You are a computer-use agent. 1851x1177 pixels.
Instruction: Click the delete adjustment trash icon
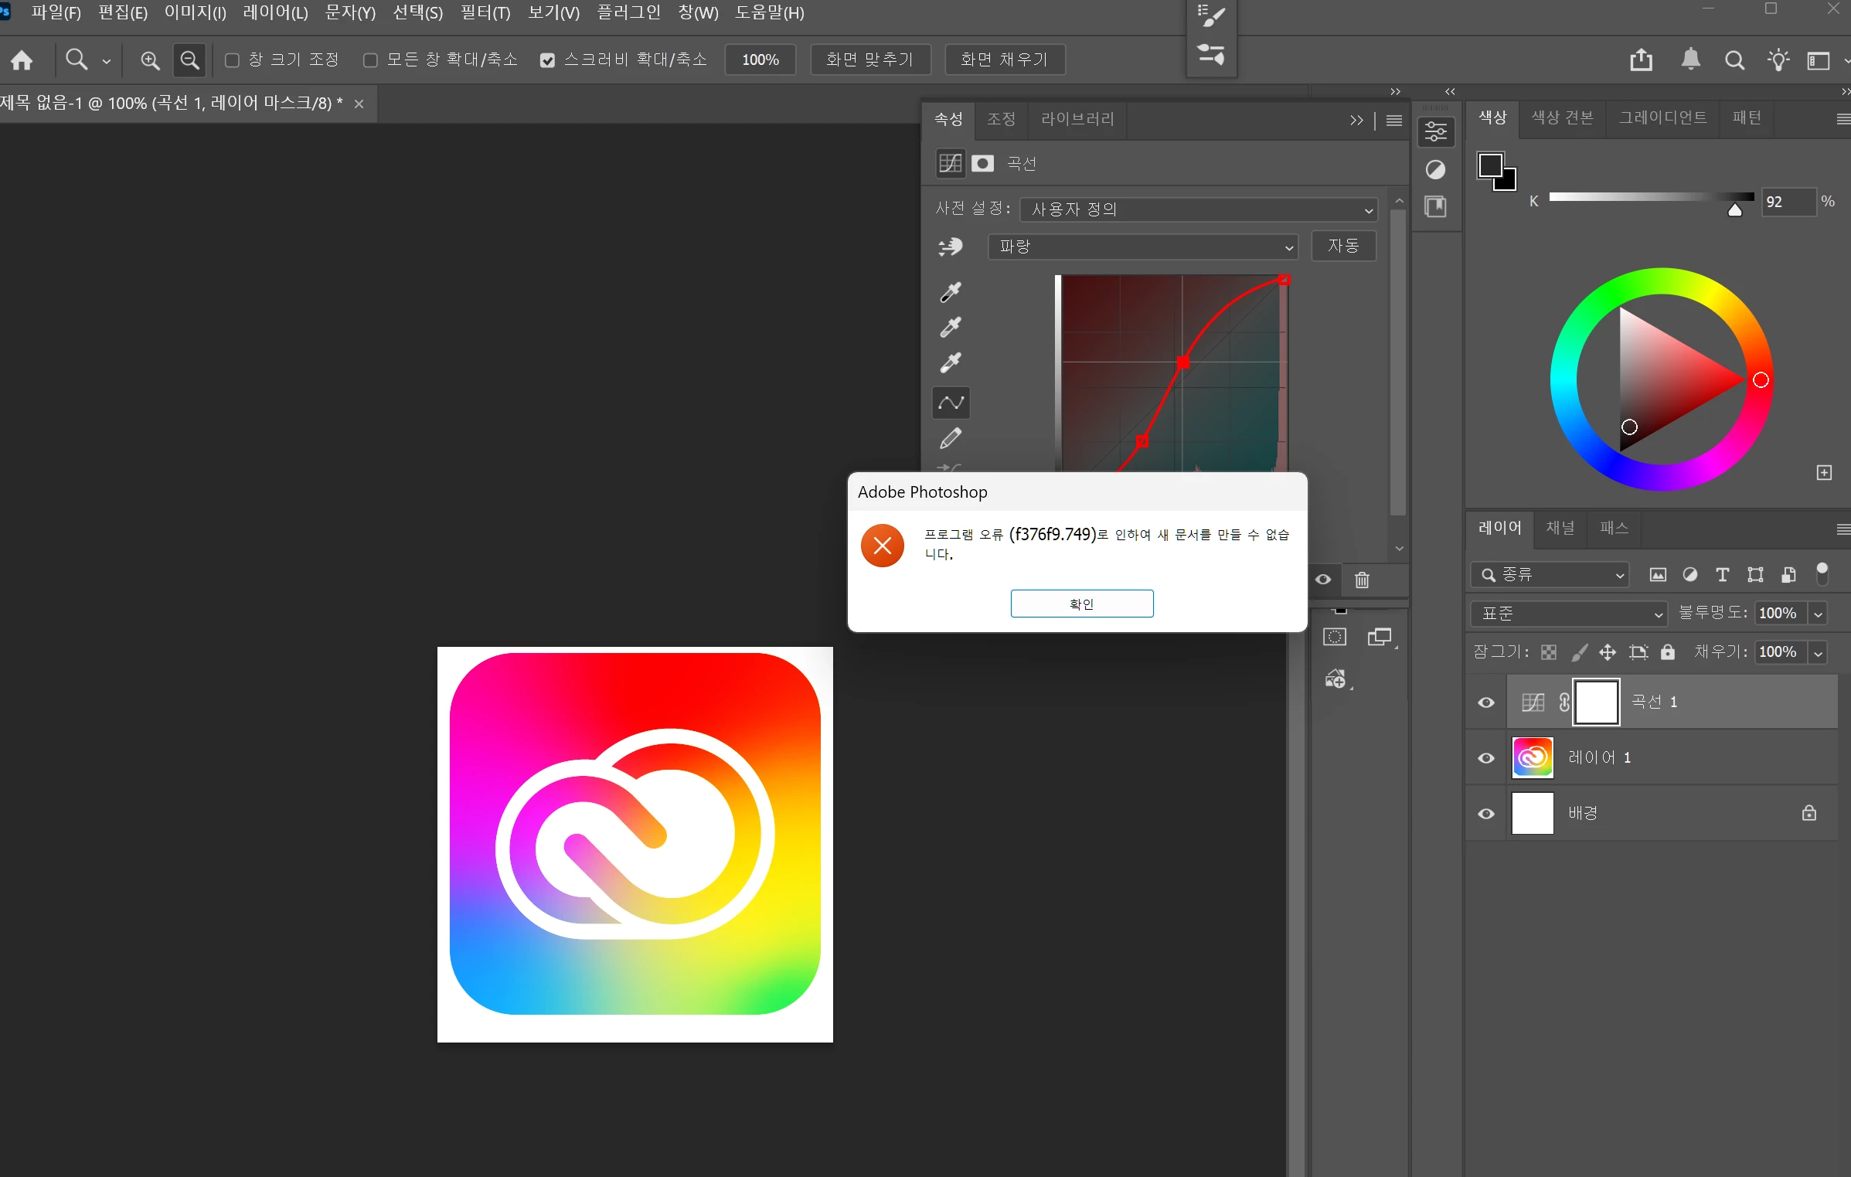[x=1362, y=580]
